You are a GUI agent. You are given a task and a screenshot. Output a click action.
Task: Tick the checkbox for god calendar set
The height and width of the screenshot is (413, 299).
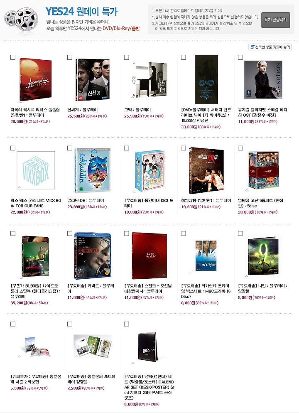click(x=127, y=324)
